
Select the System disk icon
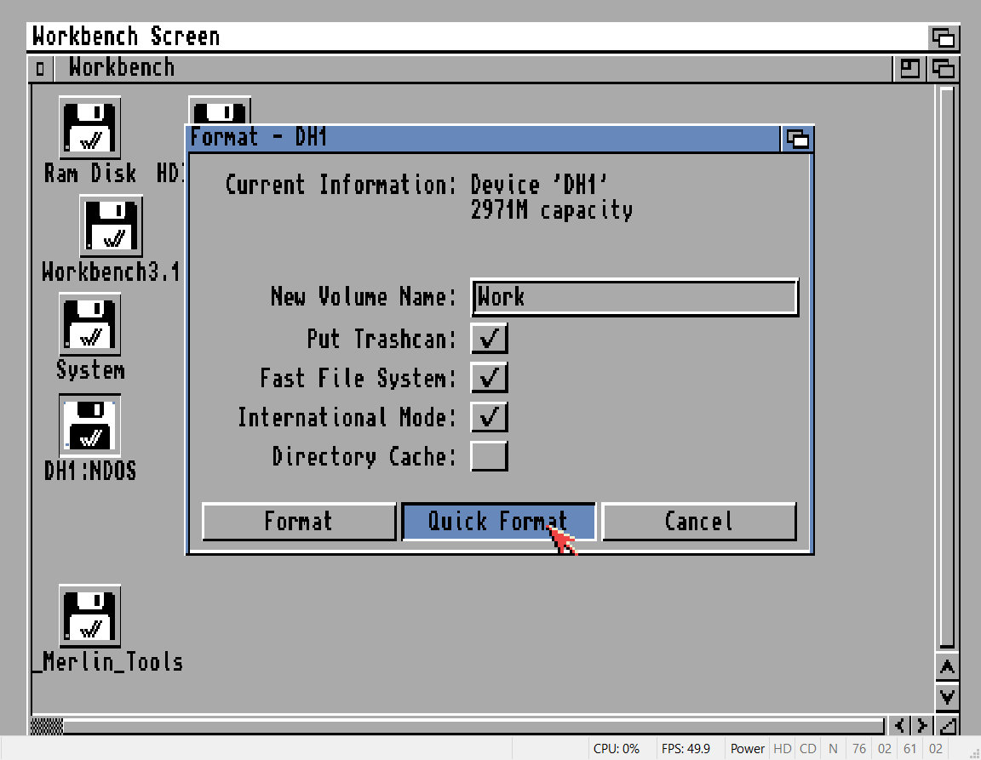(89, 324)
